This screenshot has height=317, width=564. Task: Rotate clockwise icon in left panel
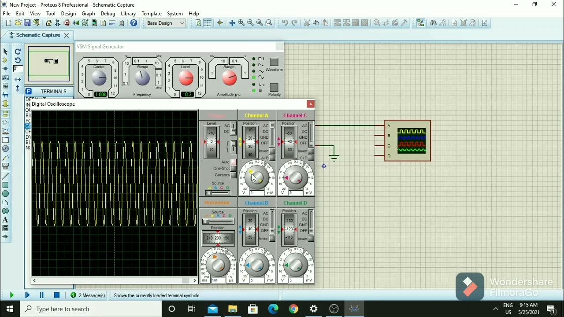(x=18, y=52)
